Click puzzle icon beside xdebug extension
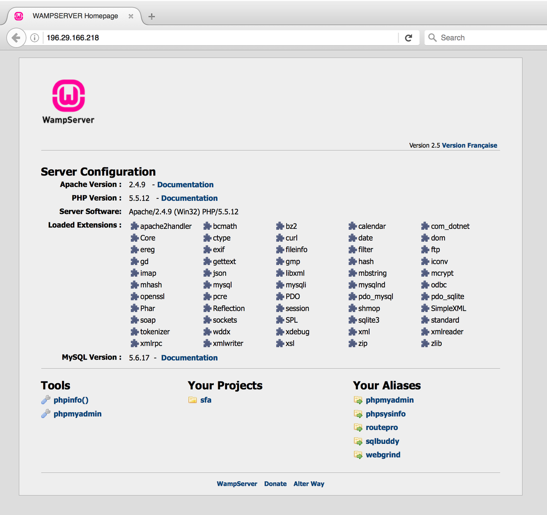The width and height of the screenshot is (547, 515). pyautogui.click(x=280, y=332)
